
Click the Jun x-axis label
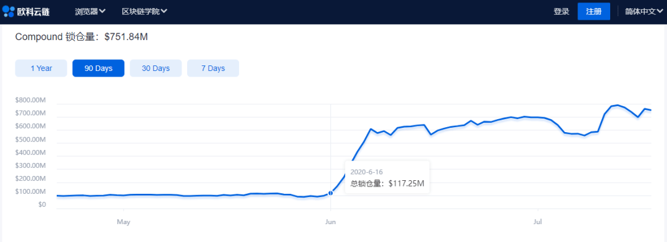pyautogui.click(x=330, y=222)
